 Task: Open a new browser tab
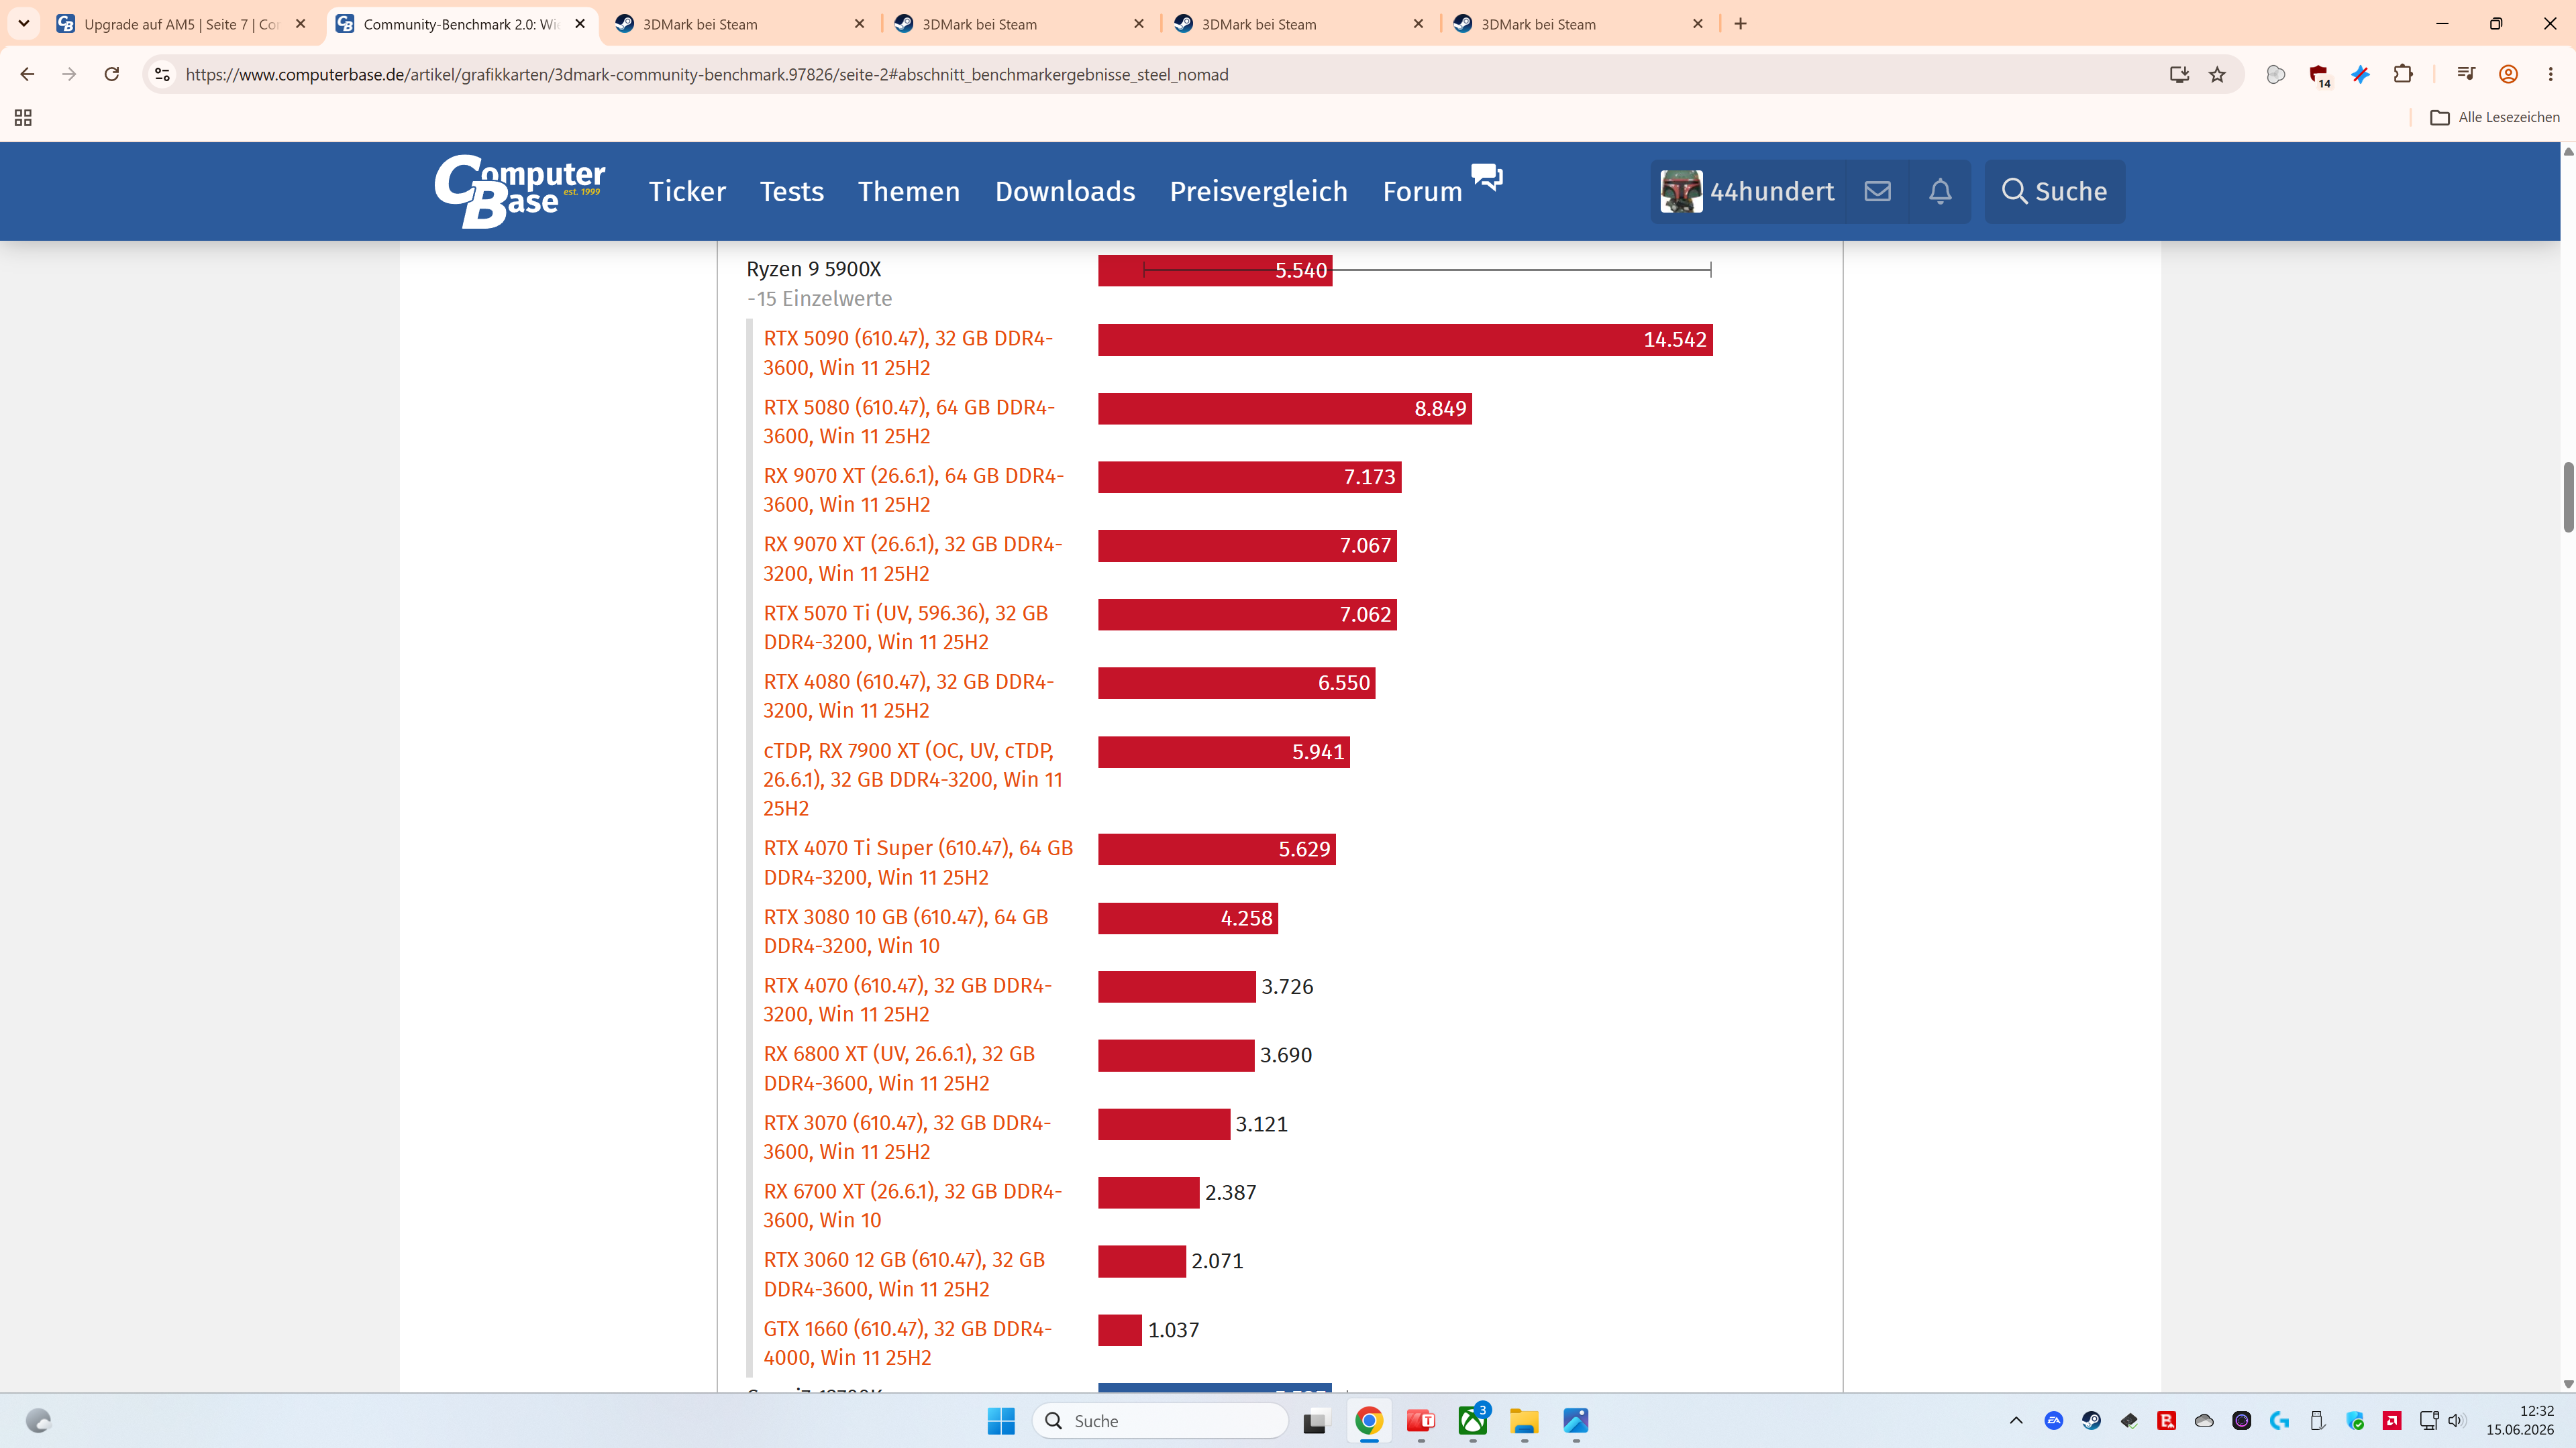(1741, 23)
